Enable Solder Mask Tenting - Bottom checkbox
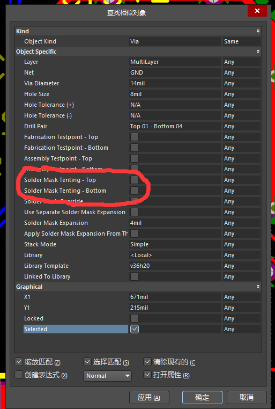Viewport: 275px width, 409px height. pos(135,191)
